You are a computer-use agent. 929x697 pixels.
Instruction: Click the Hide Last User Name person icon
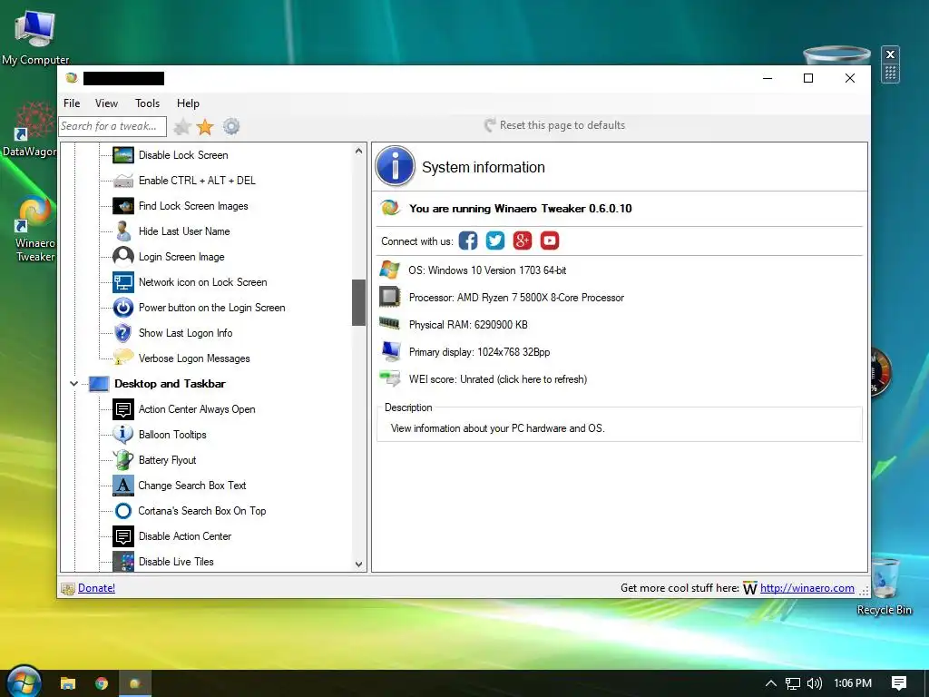click(x=123, y=231)
